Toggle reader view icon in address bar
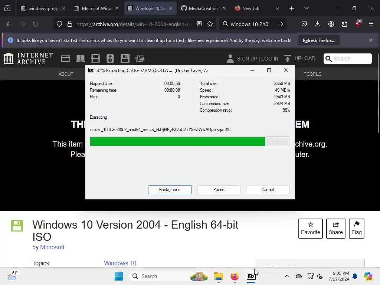Image resolution: width=380 pixels, height=285 pixels. [x=199, y=24]
